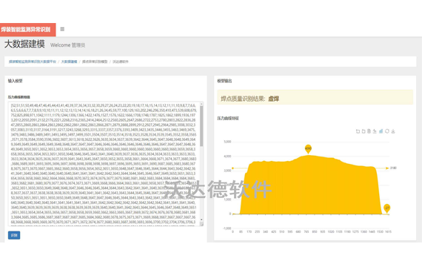Click the save-as-image download icon
422x267 pixels.
pyautogui.click(x=393, y=131)
